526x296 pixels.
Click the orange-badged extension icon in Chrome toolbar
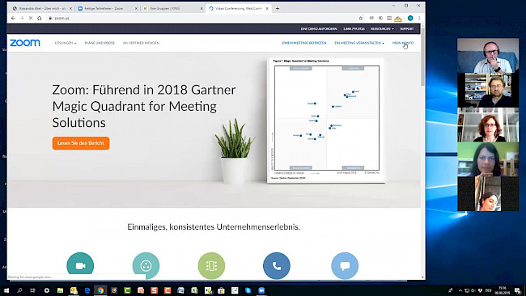pos(398,19)
